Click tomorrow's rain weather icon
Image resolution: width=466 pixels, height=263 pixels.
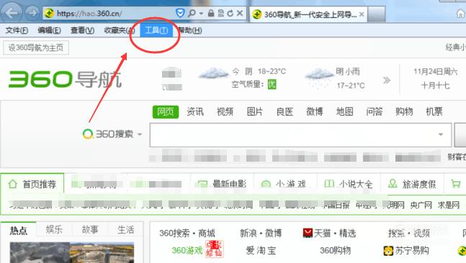319,78
